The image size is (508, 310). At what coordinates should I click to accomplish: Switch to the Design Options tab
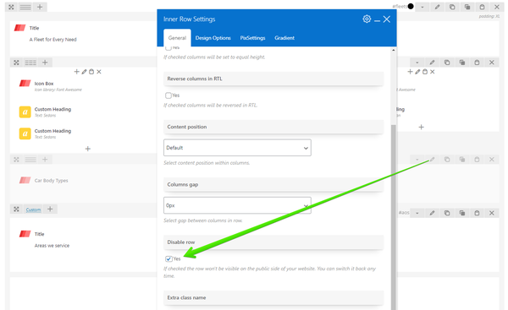click(x=213, y=38)
